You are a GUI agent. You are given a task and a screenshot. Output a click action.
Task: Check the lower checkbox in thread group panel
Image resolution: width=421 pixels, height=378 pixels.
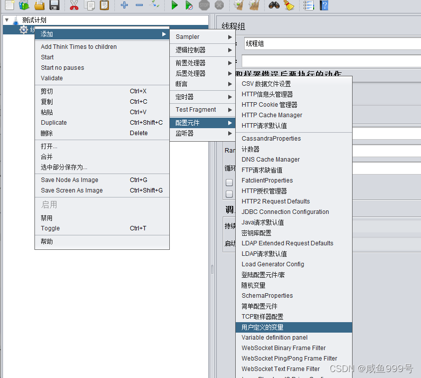pyautogui.click(x=229, y=194)
